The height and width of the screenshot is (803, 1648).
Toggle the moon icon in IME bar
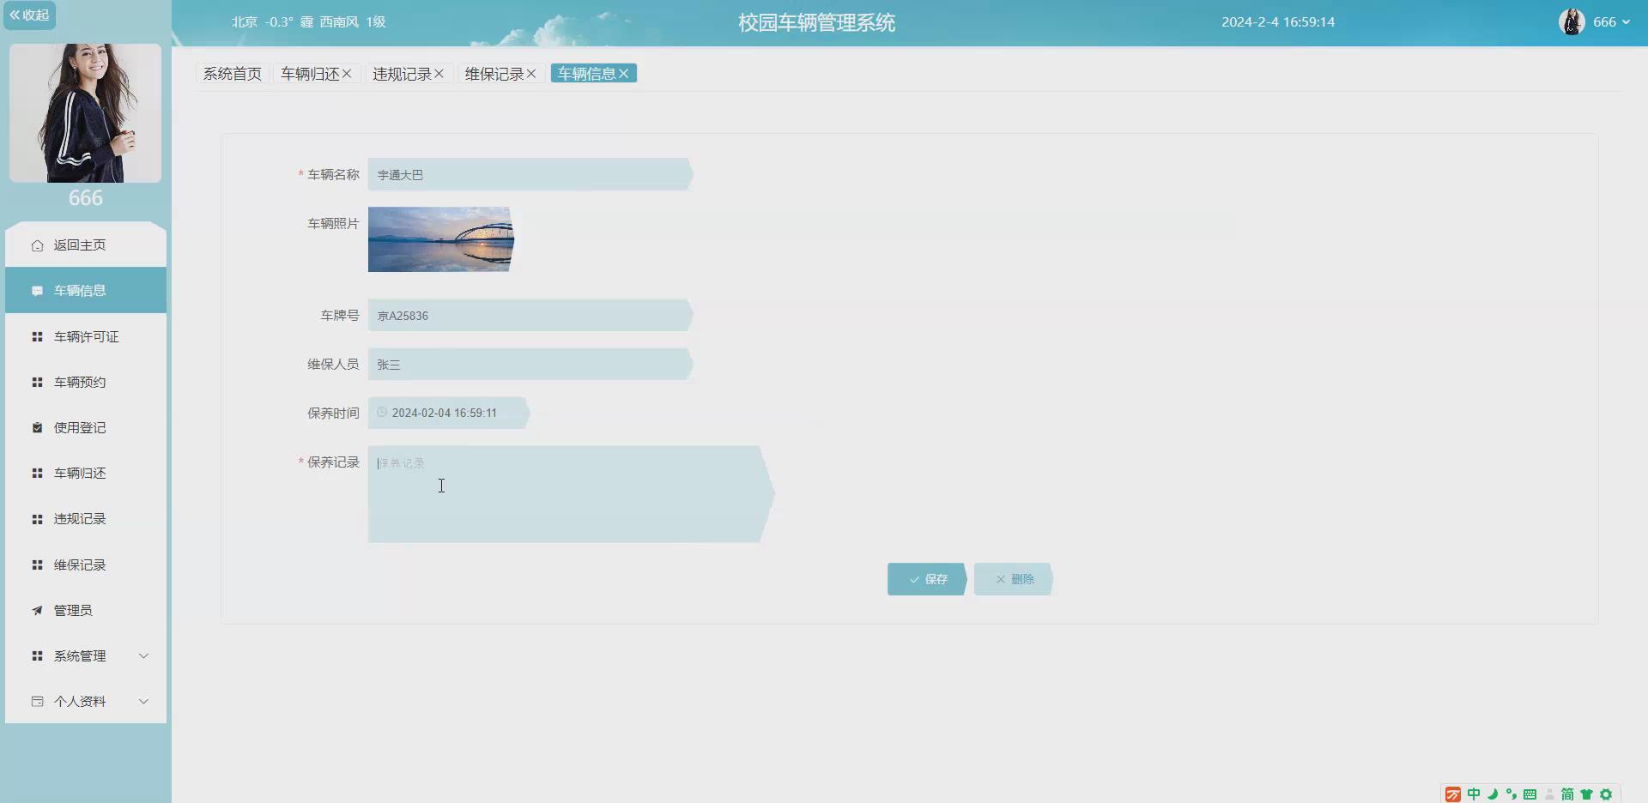[1493, 794]
